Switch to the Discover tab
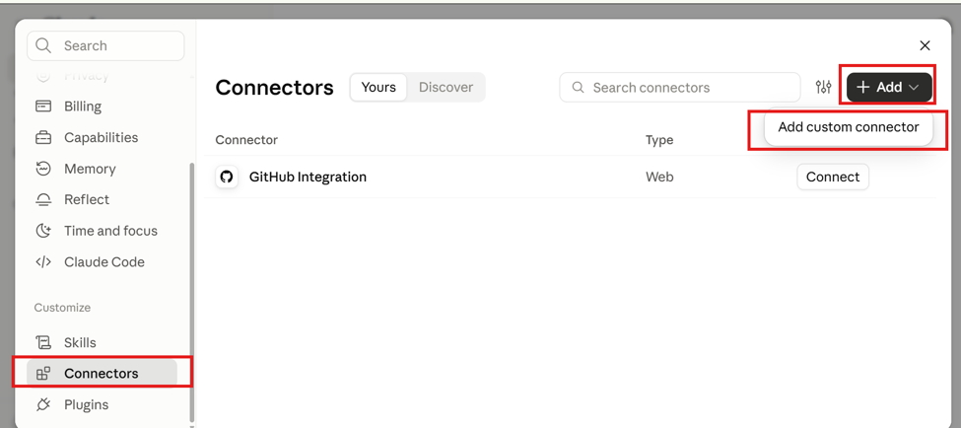The image size is (961, 428). 446,87
